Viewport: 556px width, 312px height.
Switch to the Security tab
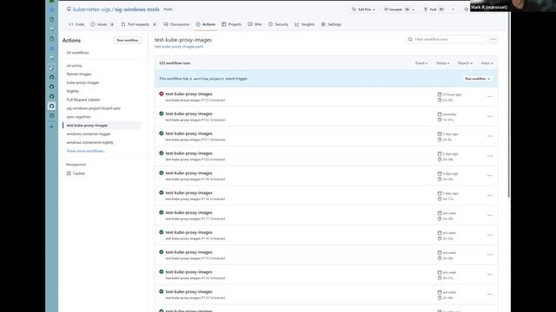pos(278,24)
